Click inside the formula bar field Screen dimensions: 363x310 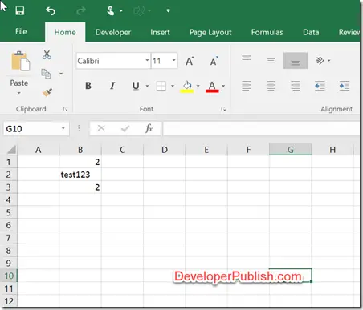click(261, 129)
